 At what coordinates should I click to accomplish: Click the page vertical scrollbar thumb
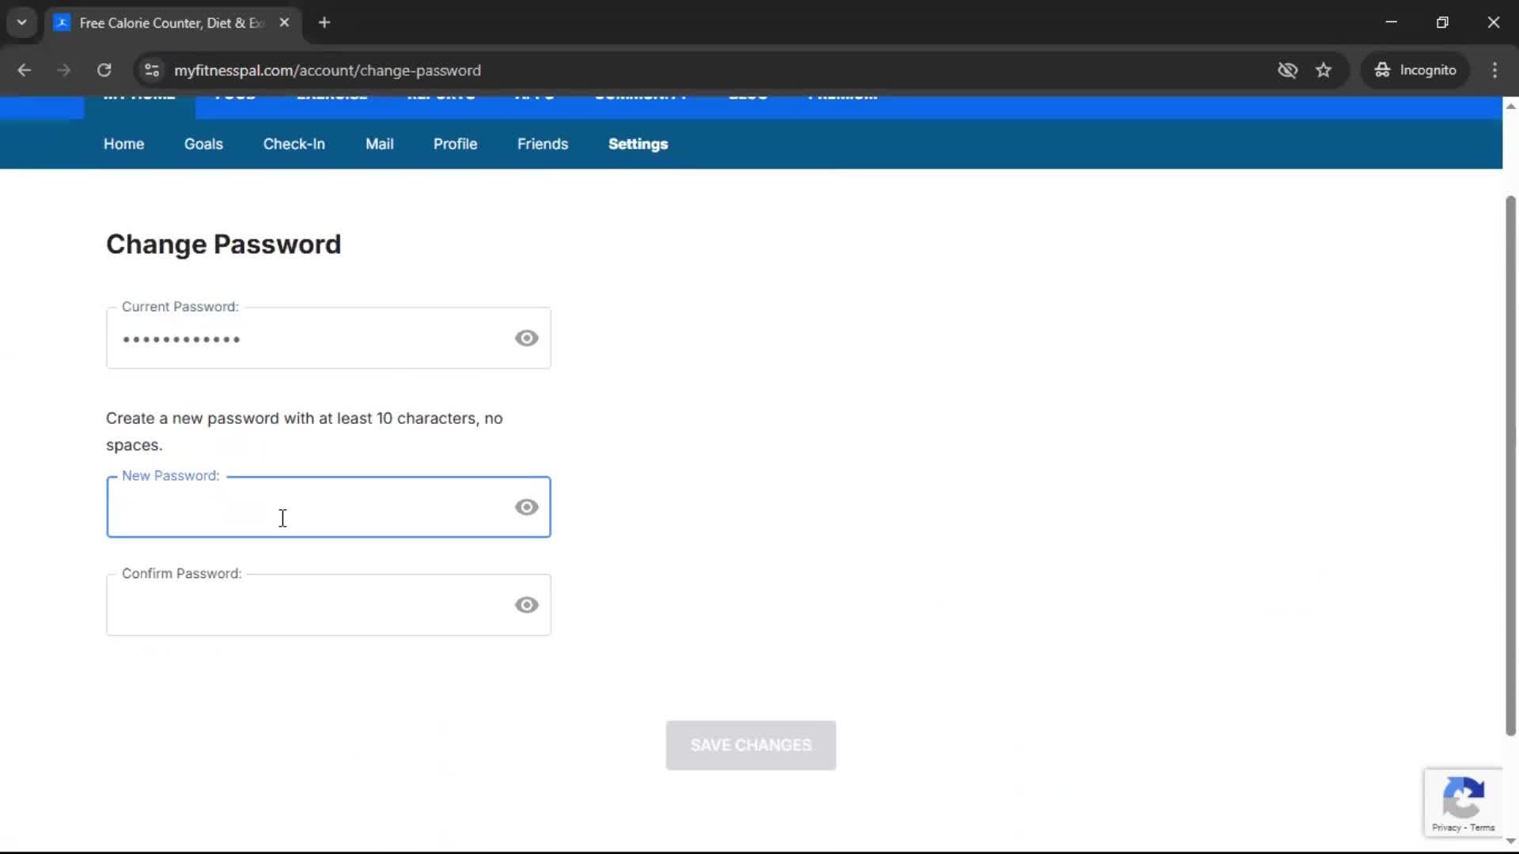1510,467
